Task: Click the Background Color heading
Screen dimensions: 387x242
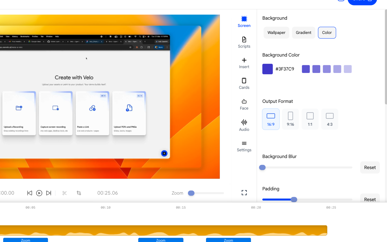Action: pos(281,55)
